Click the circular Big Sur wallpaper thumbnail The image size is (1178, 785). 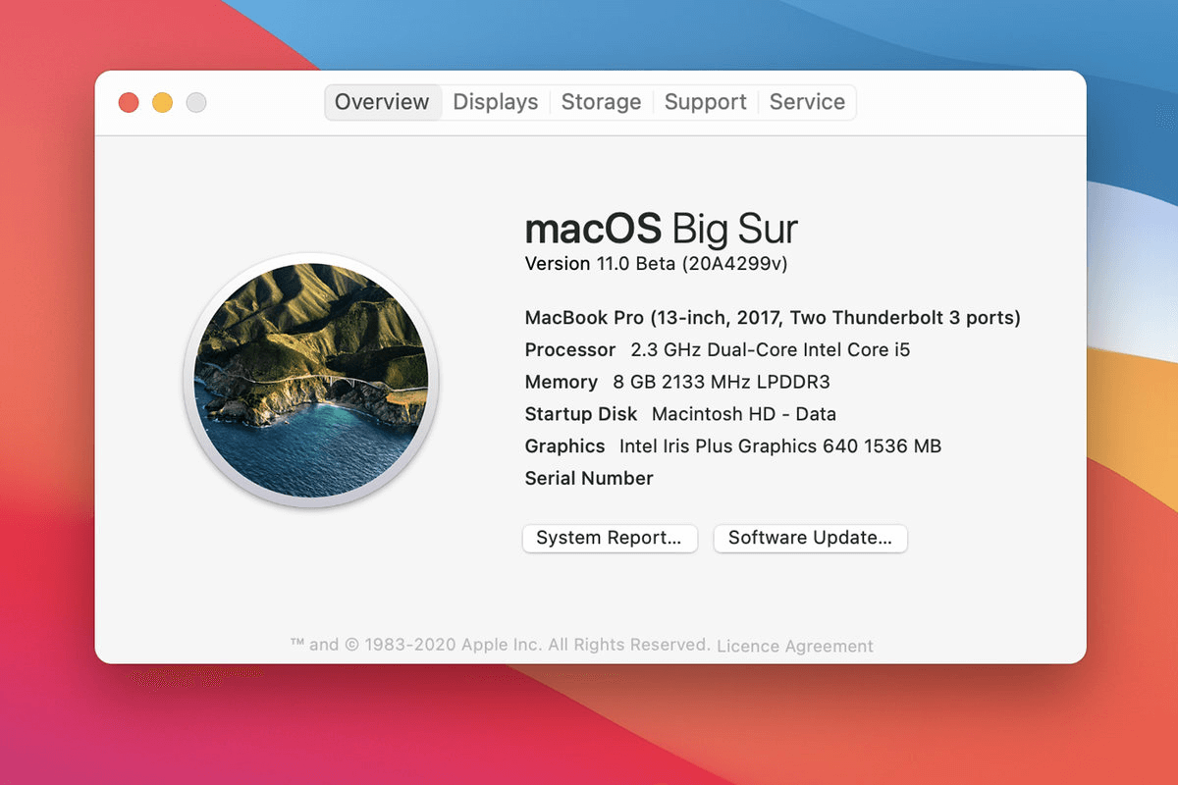[x=310, y=381]
